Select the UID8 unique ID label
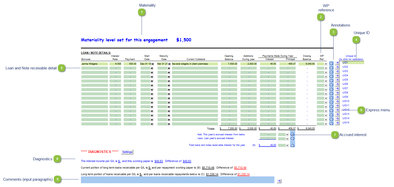This screenshot has height=187, width=394. 345,93
